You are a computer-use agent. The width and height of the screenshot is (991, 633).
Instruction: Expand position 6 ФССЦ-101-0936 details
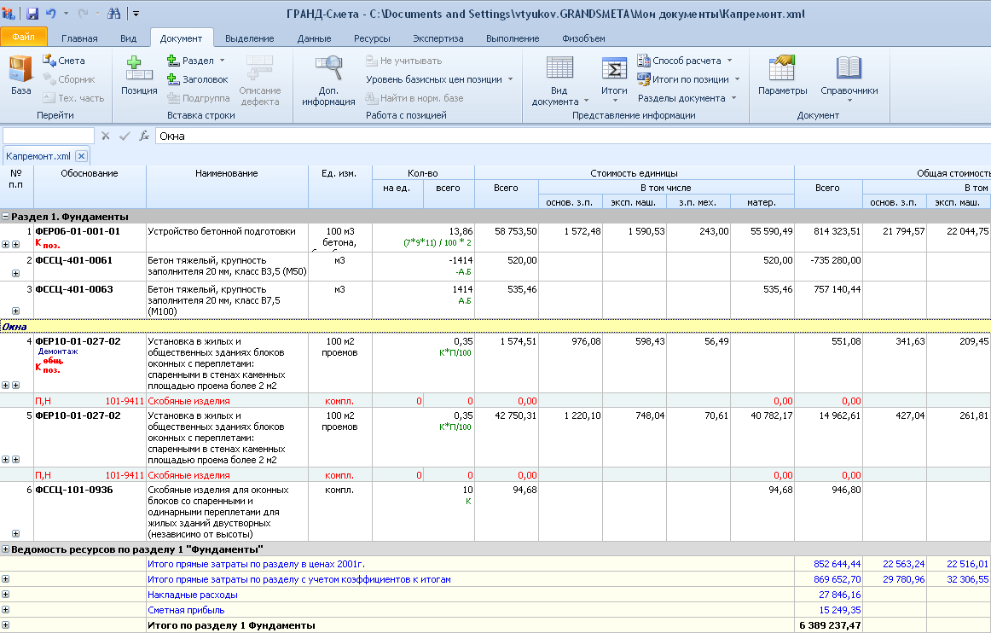16,534
